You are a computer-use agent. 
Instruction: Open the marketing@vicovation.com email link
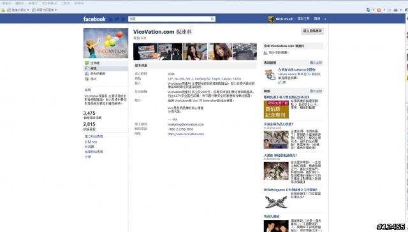click(x=186, y=124)
